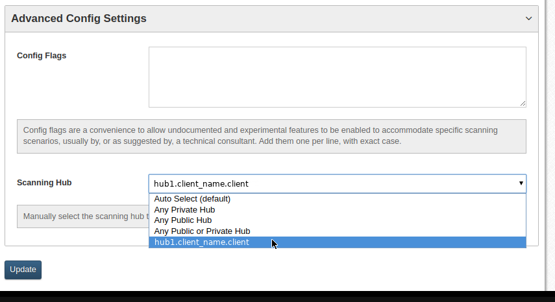Click the Advanced Config Settings header

coord(271,19)
